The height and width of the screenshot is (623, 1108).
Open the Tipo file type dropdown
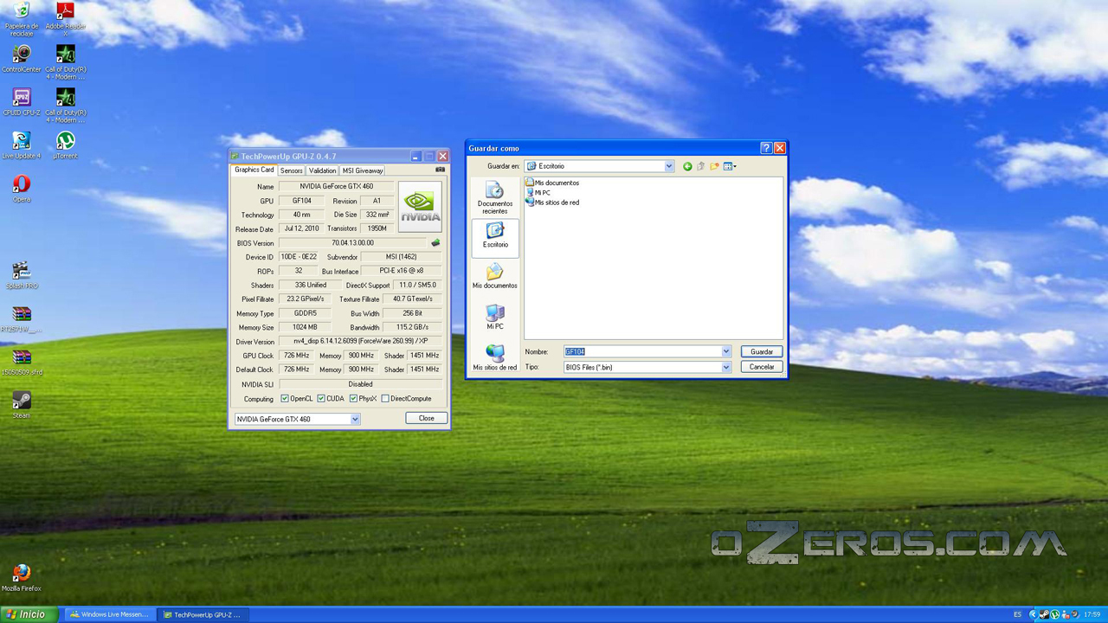[726, 367]
